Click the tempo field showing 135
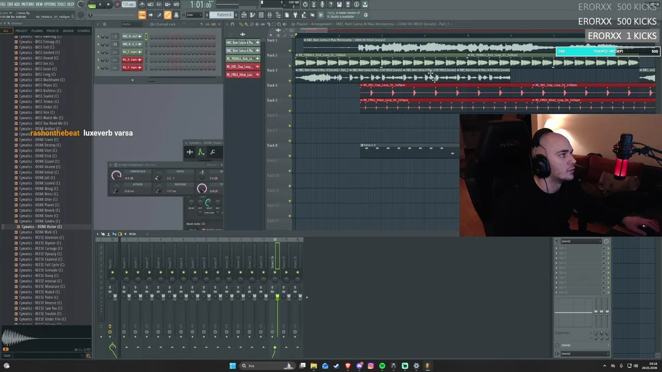The height and width of the screenshot is (372, 662). [128, 5]
